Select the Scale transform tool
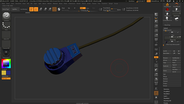184x104 pixels. coord(45,9)
